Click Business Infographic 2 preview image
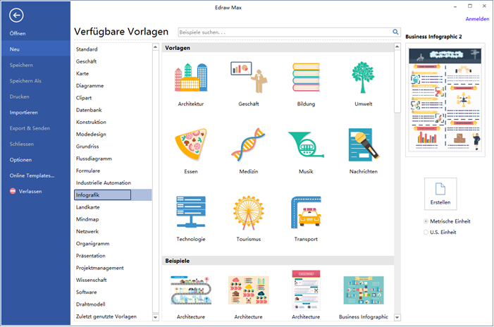 point(445,100)
